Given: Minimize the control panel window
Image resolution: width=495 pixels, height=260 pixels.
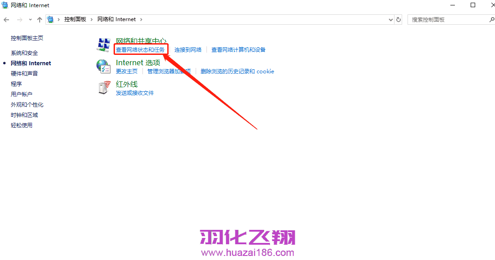Looking at the screenshot, I should [453, 5].
